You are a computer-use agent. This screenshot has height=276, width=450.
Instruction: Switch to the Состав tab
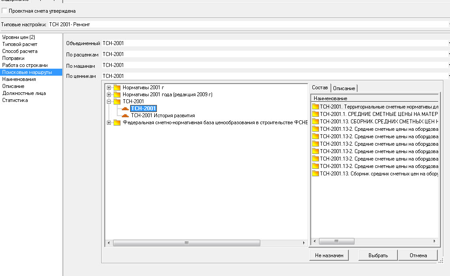[x=320, y=88]
